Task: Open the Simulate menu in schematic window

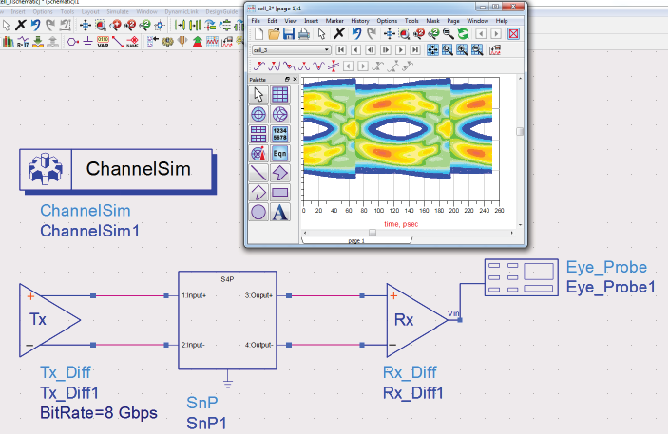Action: (118, 12)
